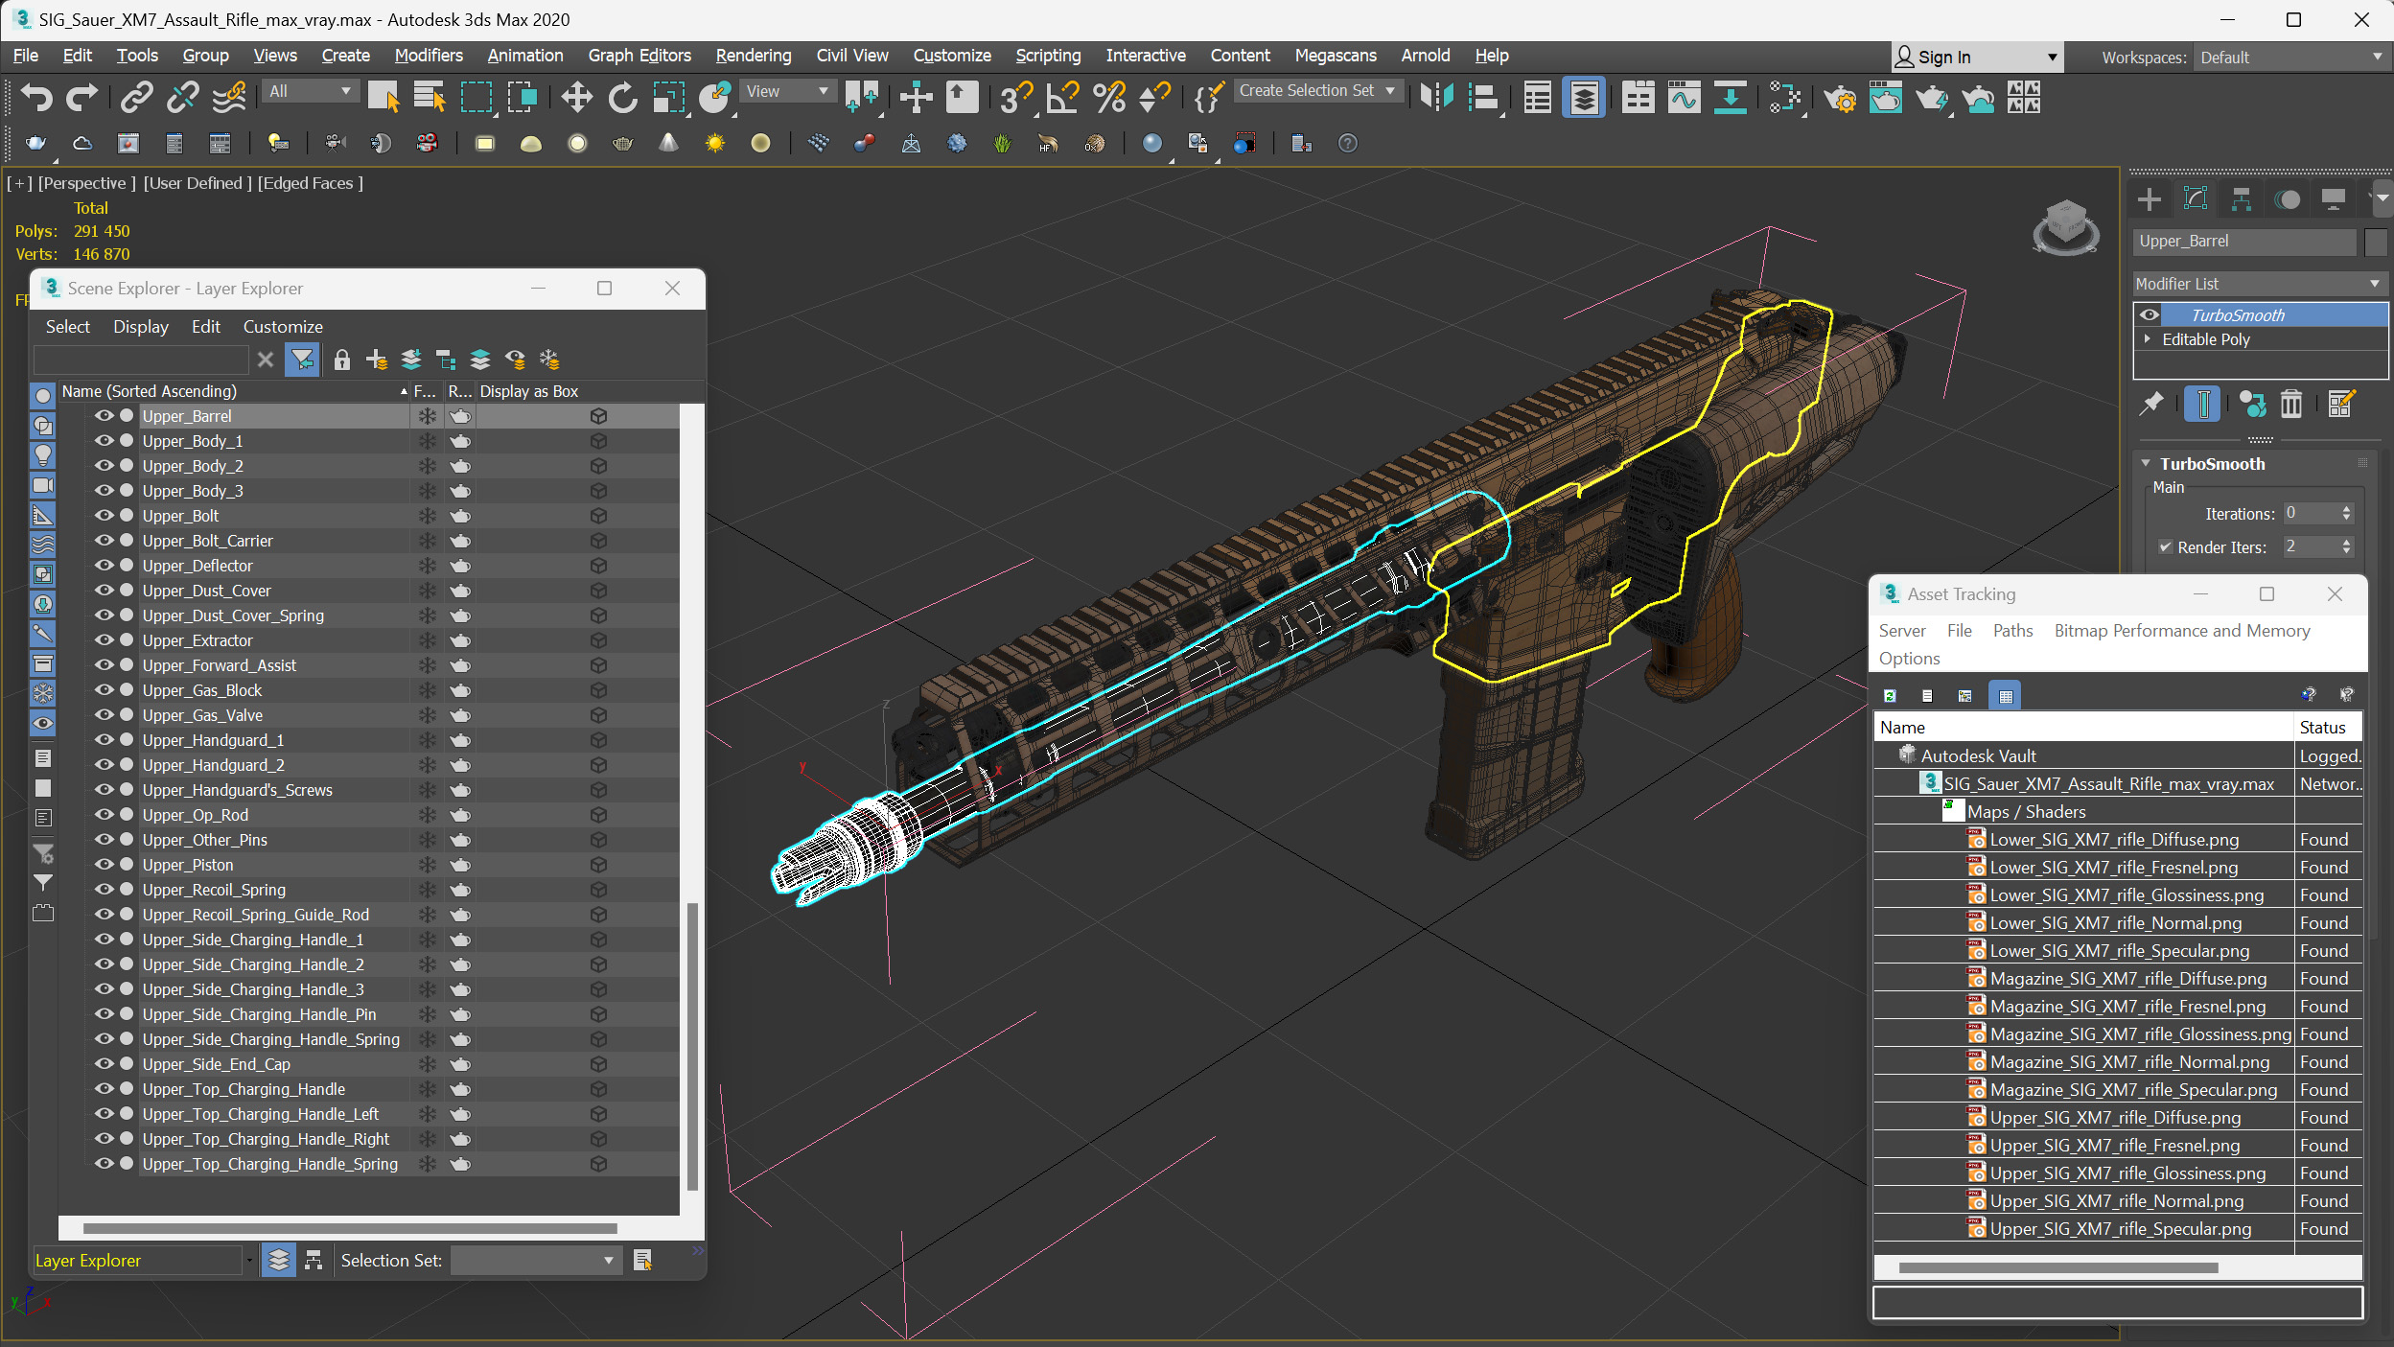2394x1347 pixels.
Task: Open the Modifiers menu
Action: tap(429, 56)
